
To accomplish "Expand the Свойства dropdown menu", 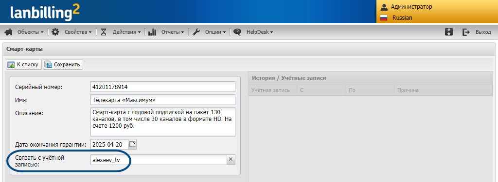I will point(78,32).
